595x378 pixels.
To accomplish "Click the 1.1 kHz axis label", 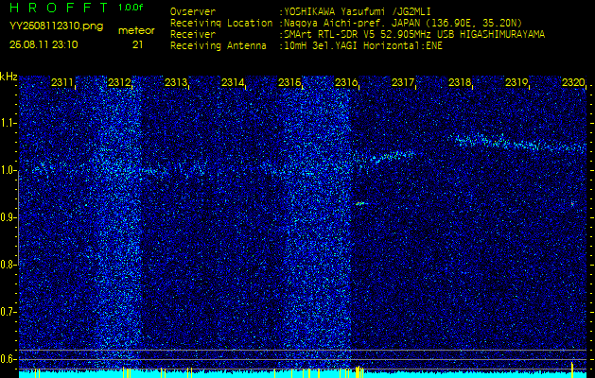I will [x=9, y=123].
